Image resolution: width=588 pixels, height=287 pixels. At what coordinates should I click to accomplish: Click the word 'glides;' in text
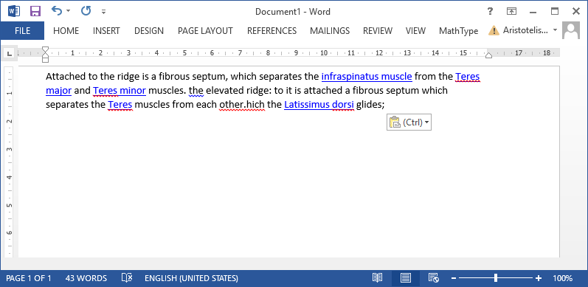pos(370,105)
